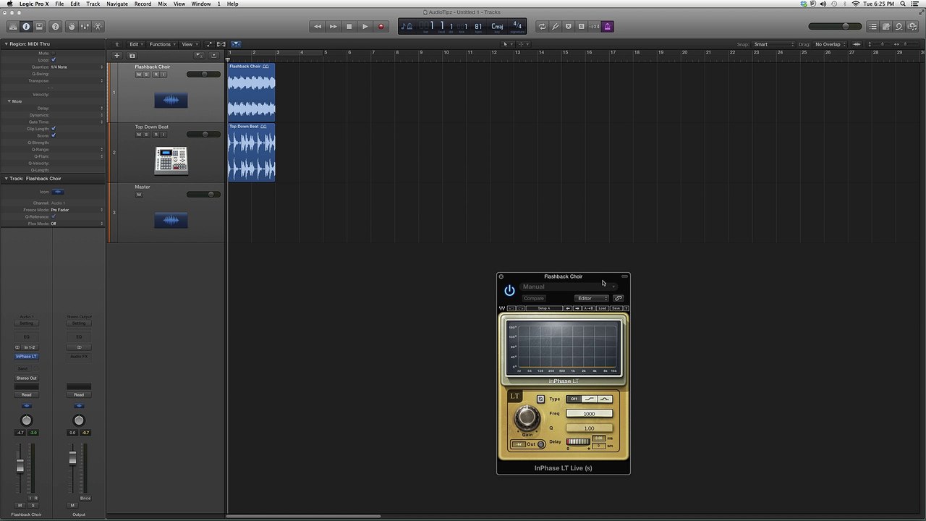Open the Quantize 1/4 Note dropdown
Viewport: 926px width, 521px height.
(x=77, y=67)
